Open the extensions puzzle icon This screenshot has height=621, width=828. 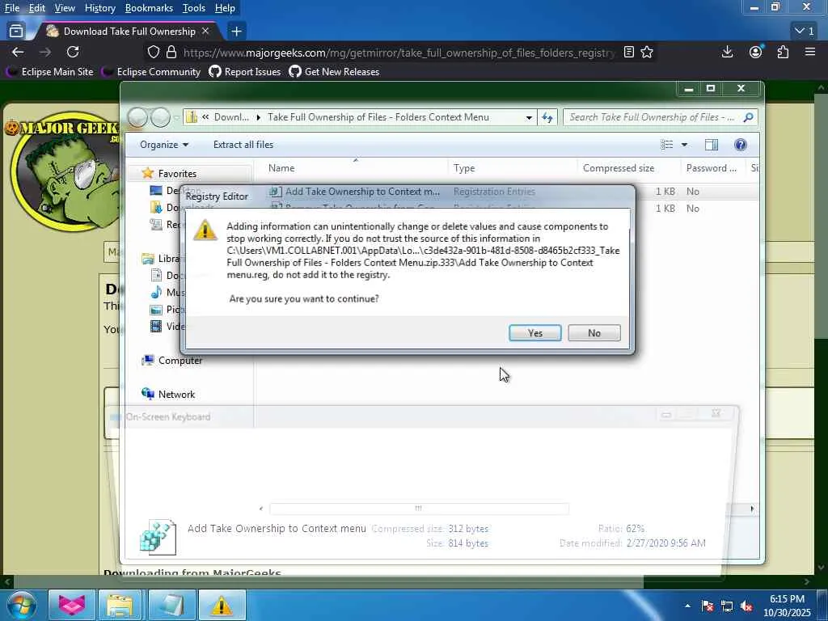(783, 52)
